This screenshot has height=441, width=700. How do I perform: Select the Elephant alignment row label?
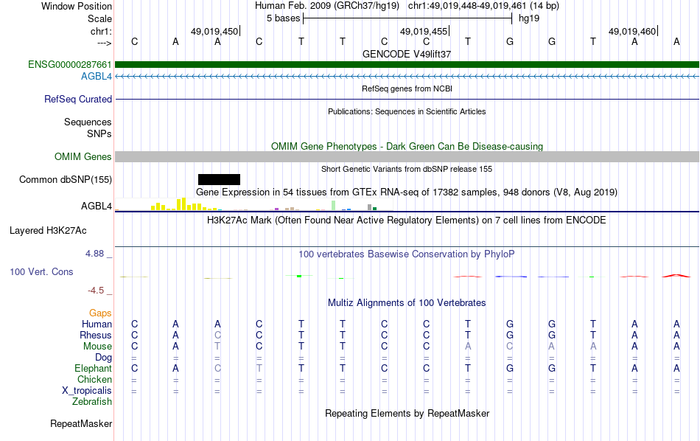tap(93, 369)
